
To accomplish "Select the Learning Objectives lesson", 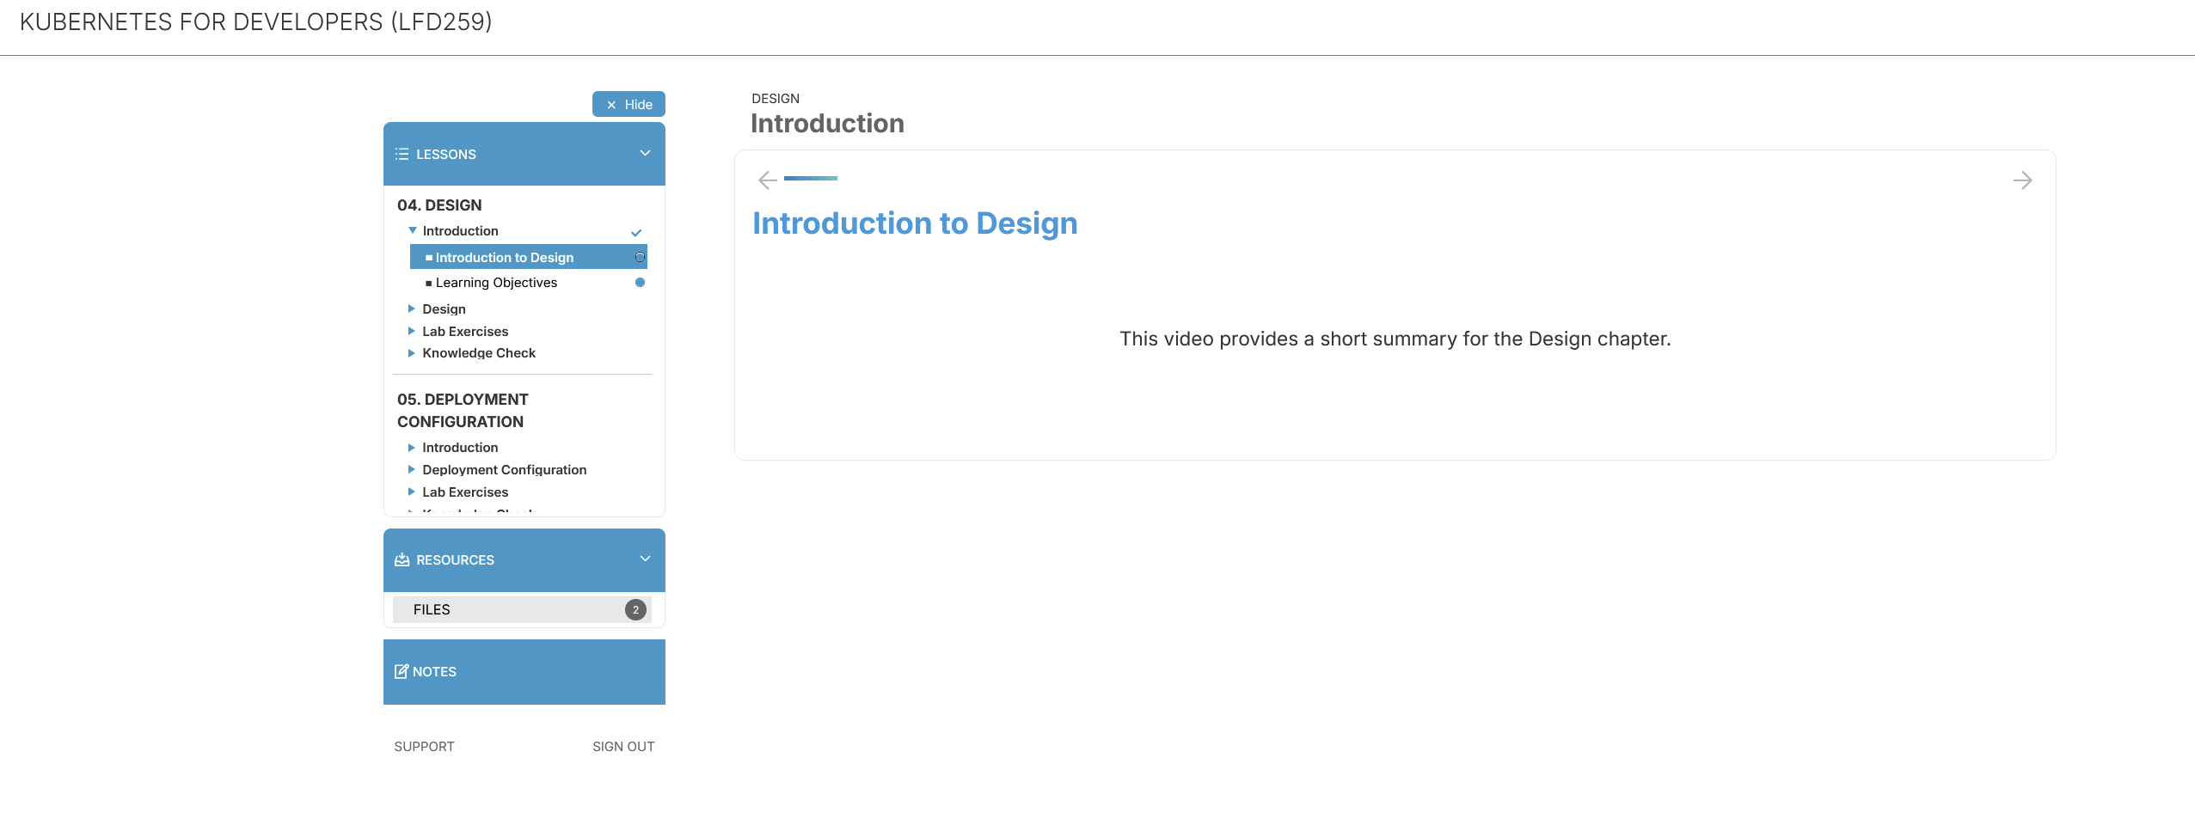I will coord(496,283).
